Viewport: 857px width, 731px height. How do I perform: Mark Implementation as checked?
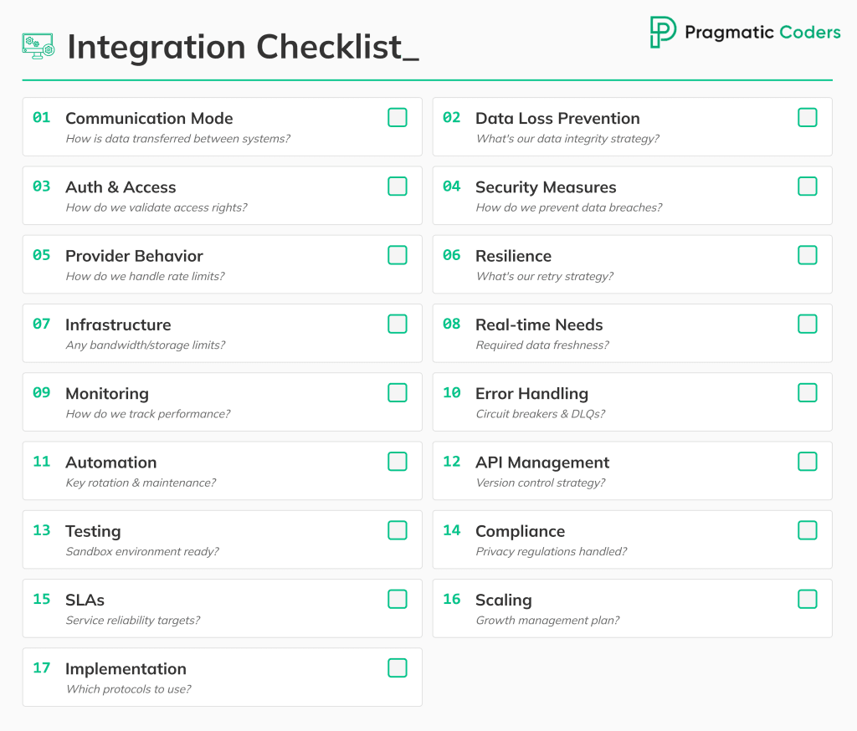398,667
